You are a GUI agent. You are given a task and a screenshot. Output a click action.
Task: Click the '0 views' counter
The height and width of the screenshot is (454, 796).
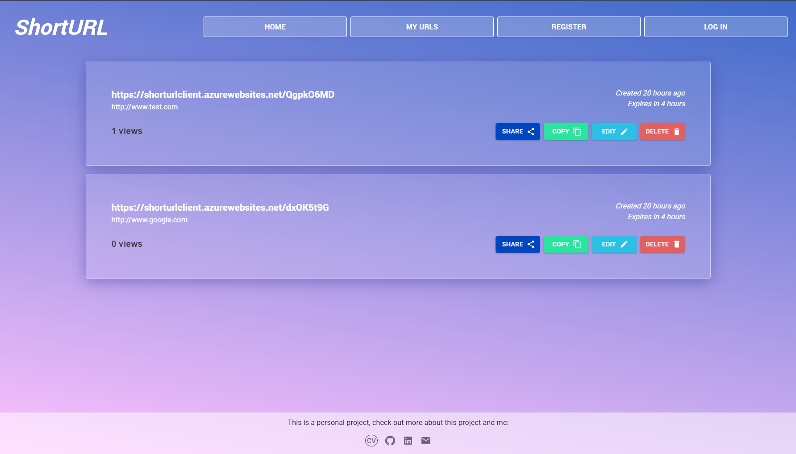pyautogui.click(x=127, y=244)
